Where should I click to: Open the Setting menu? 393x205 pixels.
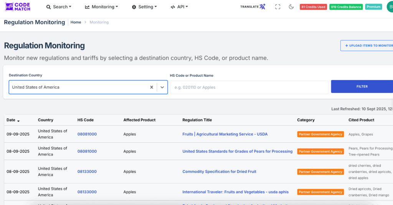click(144, 7)
